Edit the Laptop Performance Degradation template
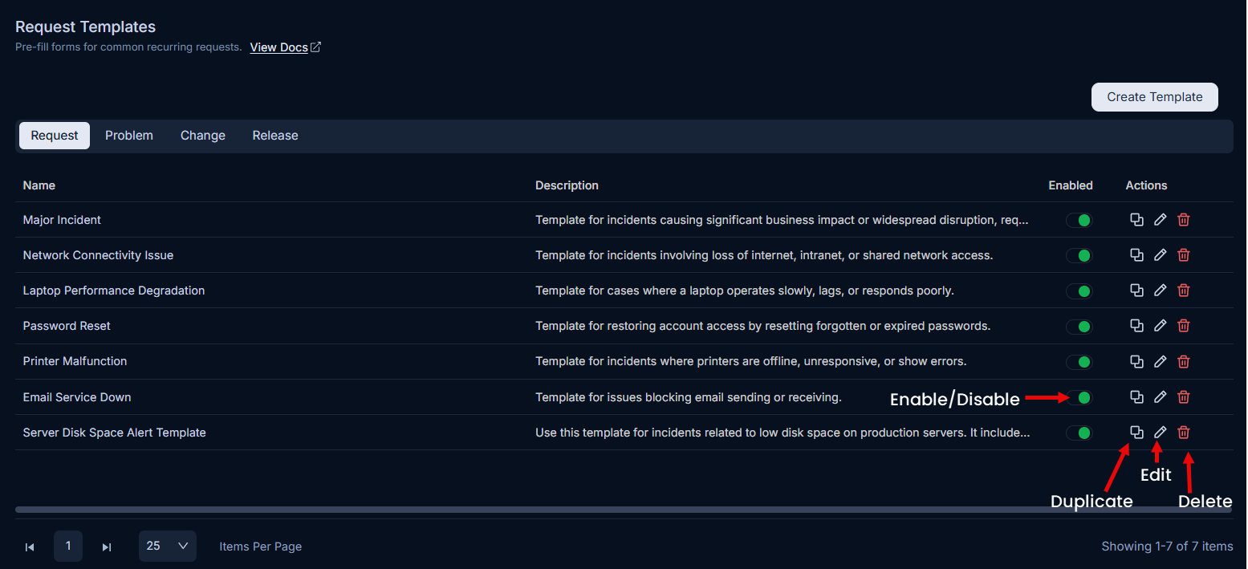1248x569 pixels. (x=1160, y=291)
